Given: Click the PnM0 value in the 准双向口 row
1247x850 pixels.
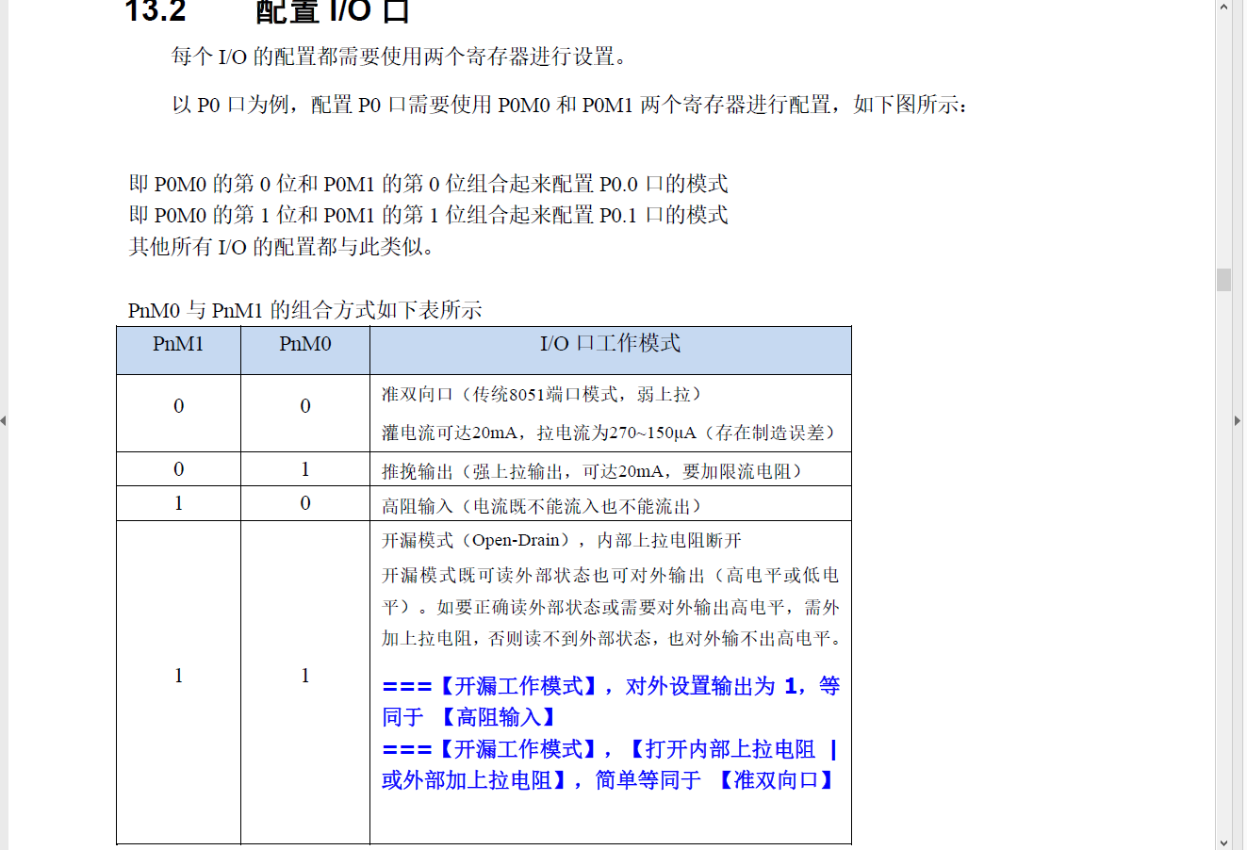Looking at the screenshot, I should coord(305,406).
